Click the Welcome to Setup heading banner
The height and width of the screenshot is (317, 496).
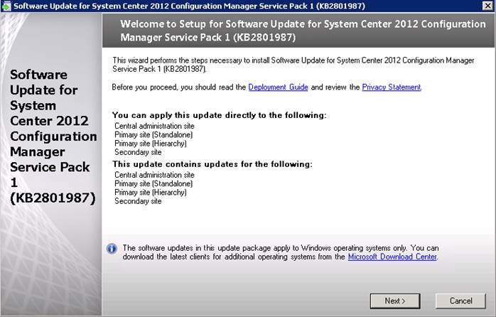(298, 31)
